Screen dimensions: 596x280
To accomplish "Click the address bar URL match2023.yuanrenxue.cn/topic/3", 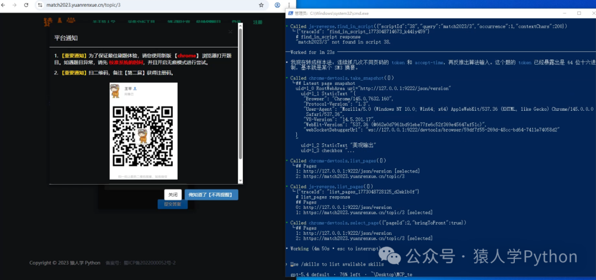I will click(83, 6).
